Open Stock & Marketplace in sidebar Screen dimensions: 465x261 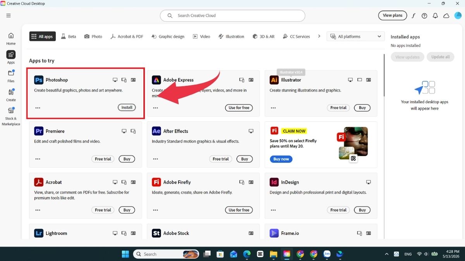coord(11,116)
